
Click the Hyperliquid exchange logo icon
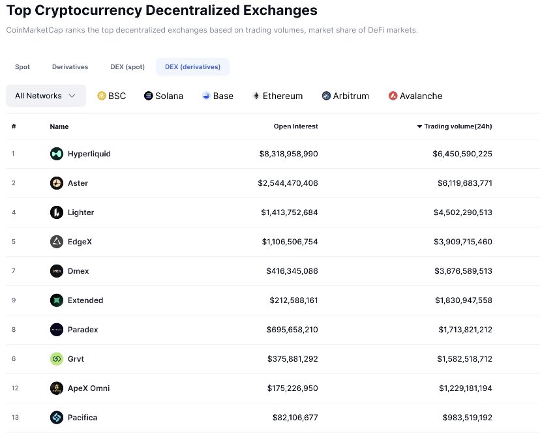pyautogui.click(x=57, y=154)
